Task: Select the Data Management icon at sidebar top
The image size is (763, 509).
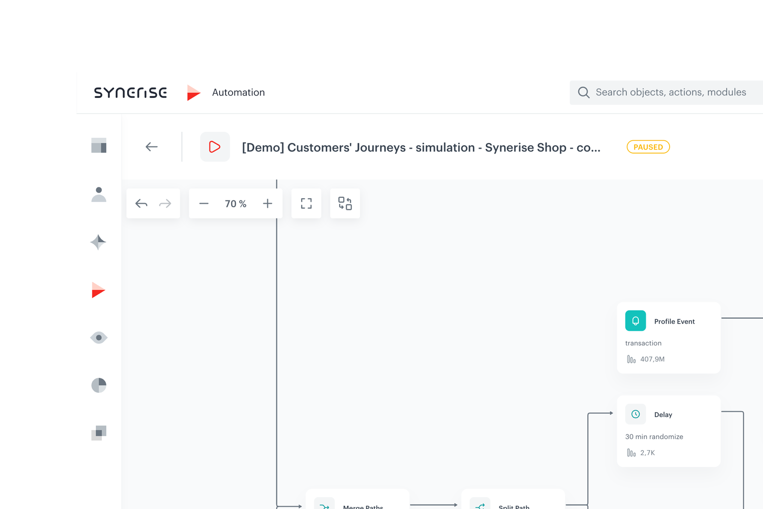Action: point(98,146)
